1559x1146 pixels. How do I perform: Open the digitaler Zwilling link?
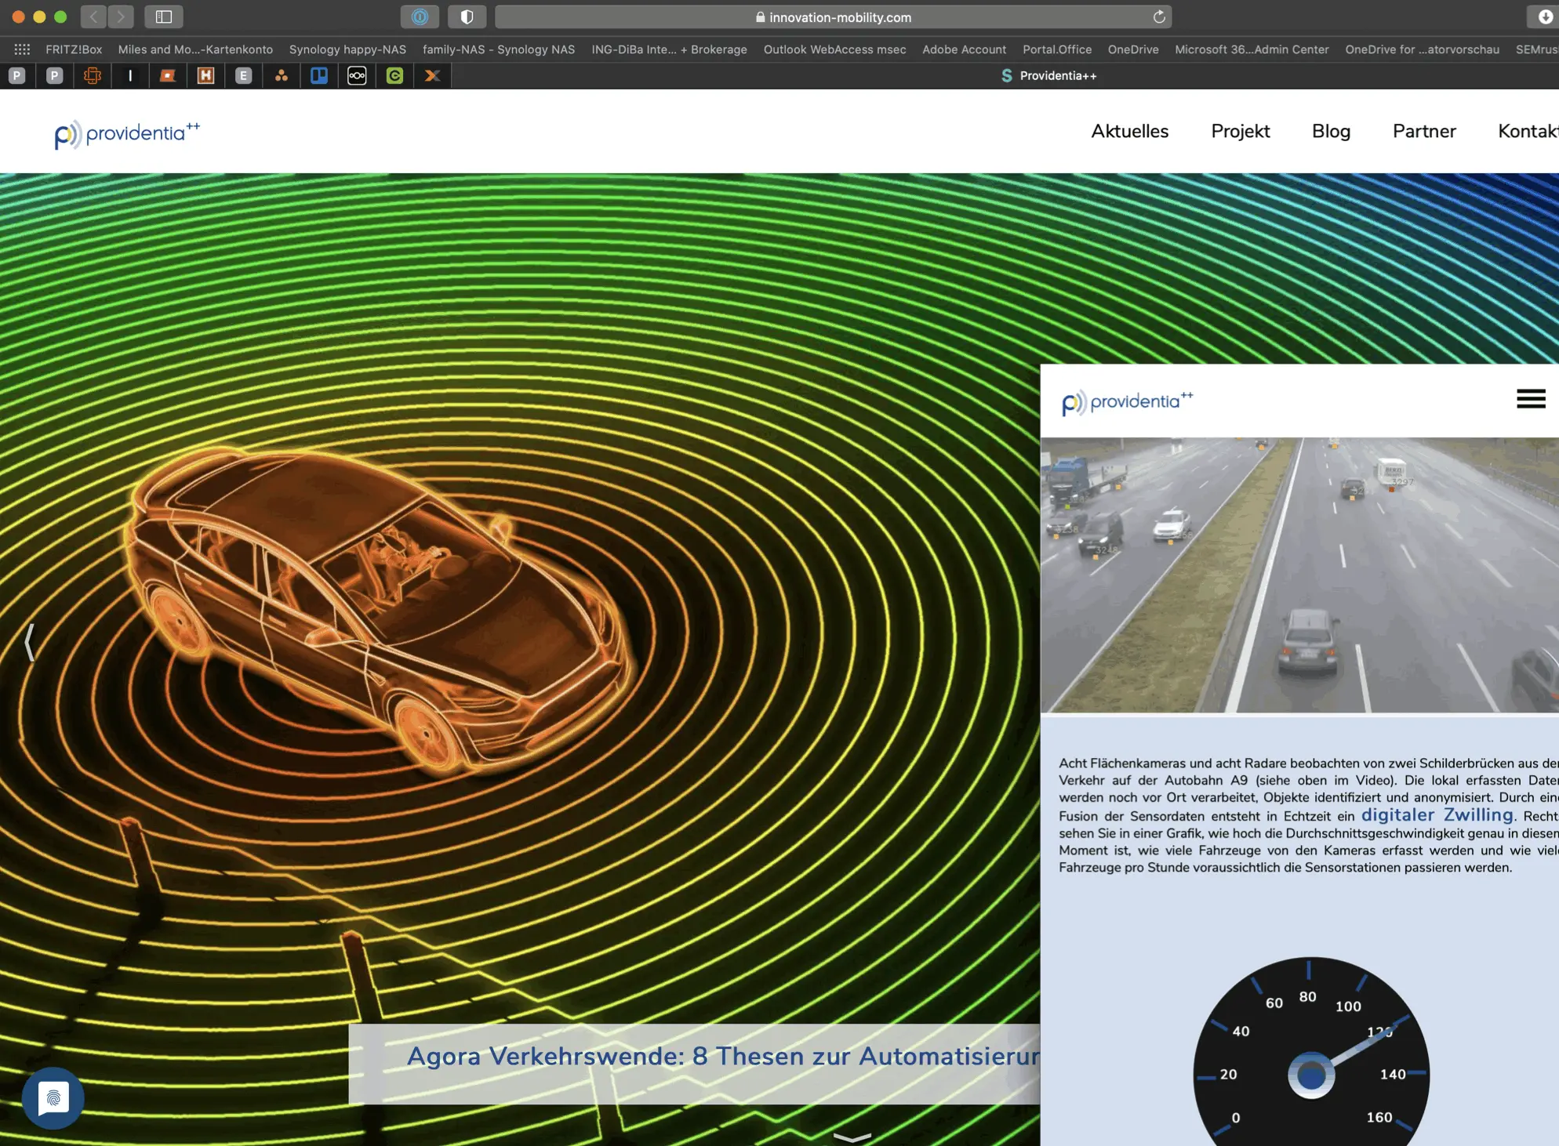1437,814
